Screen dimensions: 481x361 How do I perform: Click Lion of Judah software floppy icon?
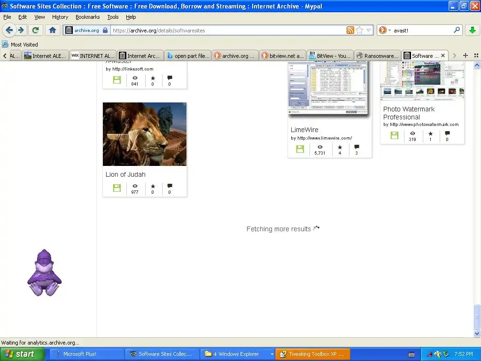[117, 188]
